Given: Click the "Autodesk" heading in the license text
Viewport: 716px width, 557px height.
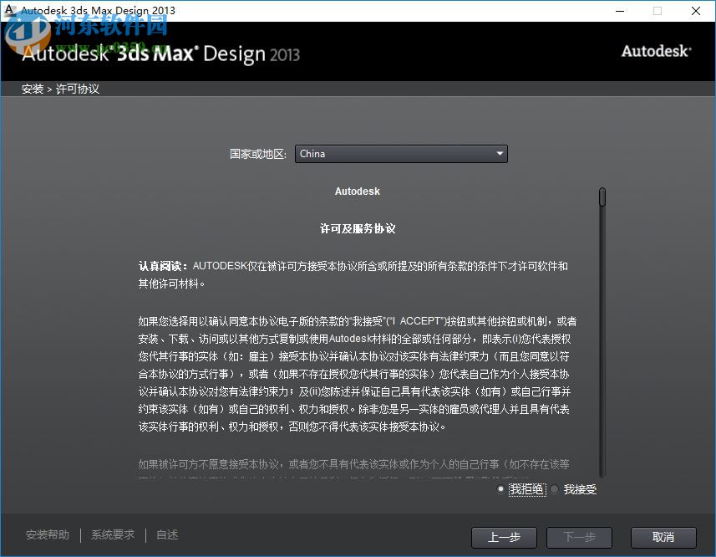Looking at the screenshot, I should pos(357,191).
